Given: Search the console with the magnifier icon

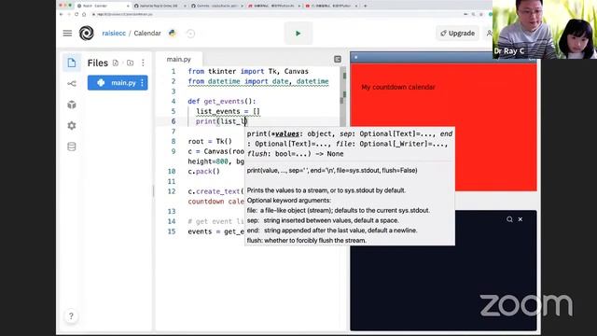Looking at the screenshot, I should click(509, 219).
